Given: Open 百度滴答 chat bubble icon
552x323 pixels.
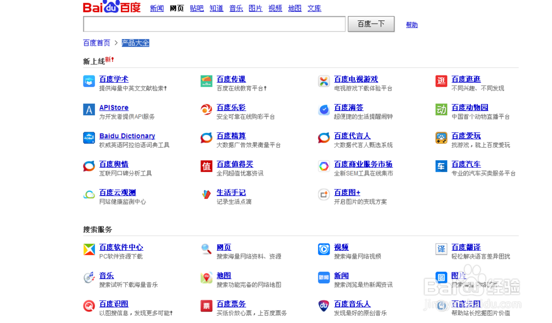Looking at the screenshot, I should [x=323, y=109].
